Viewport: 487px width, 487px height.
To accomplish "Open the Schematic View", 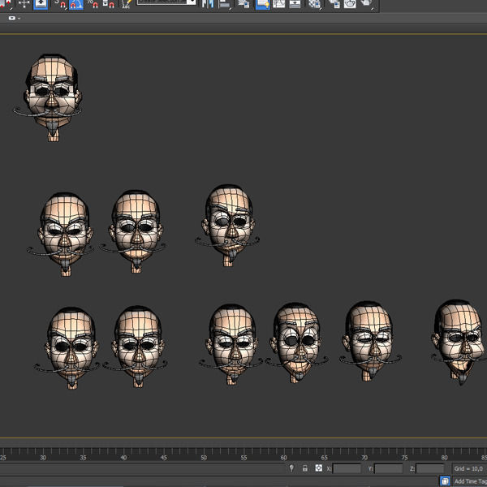I will pyautogui.click(x=295, y=3).
